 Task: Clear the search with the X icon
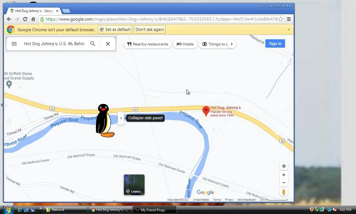point(108,44)
